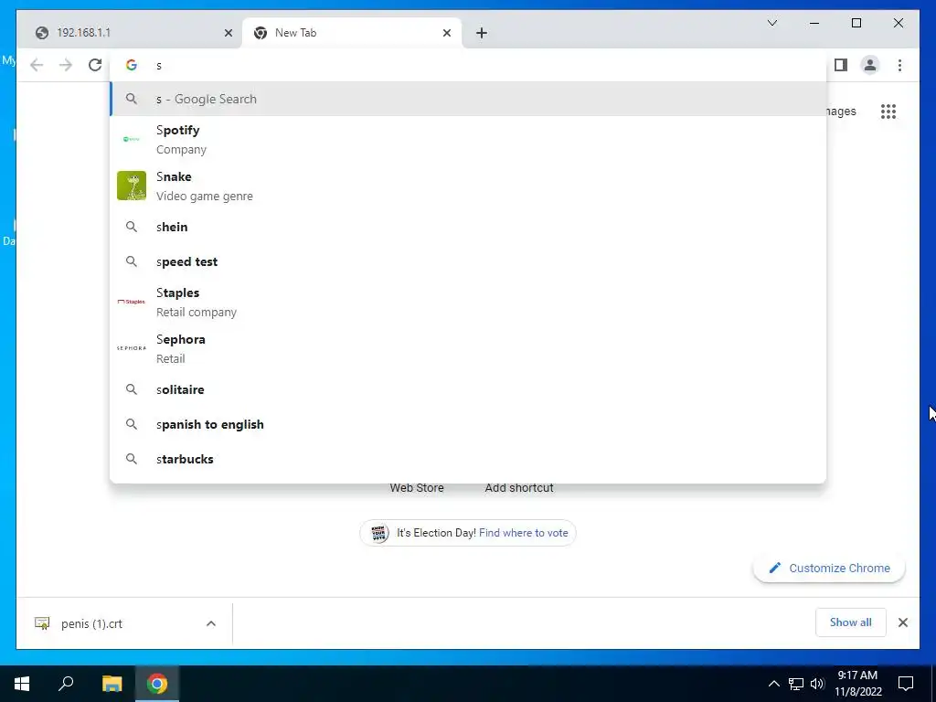Click the Staples logo icon

(132, 302)
